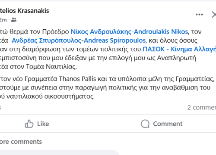The height and width of the screenshot is (155, 216).
Task: Click the Thanos Pallis name in text
Action: click(77, 79)
